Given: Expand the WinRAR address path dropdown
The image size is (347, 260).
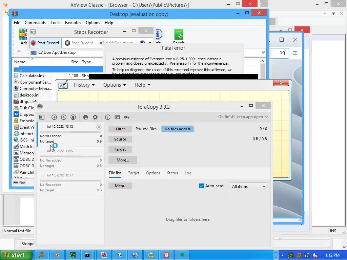Looking at the screenshot, I should (x=263, y=52).
